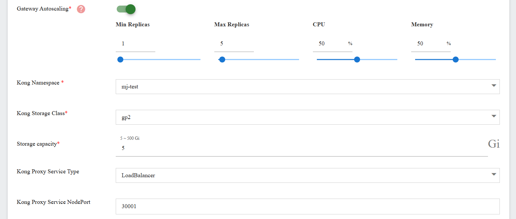Click the Max Replicas number field
516x219 pixels.
234,43
